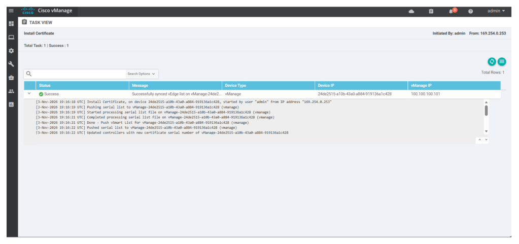
Task: Open the table columns menu button
Action: [502, 61]
